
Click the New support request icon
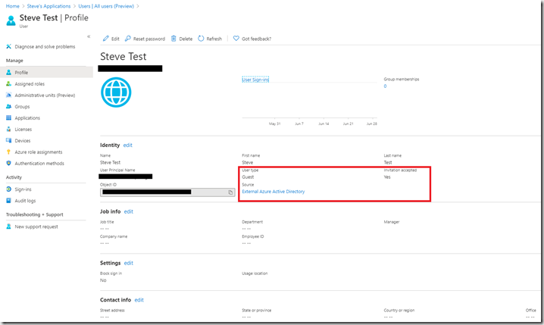tap(8, 227)
